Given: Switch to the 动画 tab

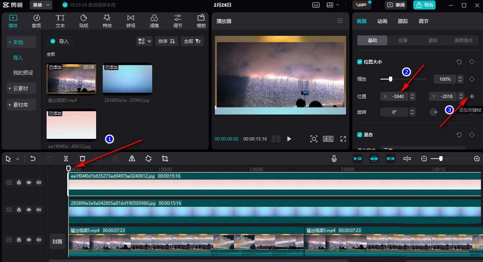Looking at the screenshot, I should 382,21.
